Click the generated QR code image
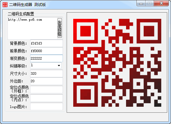 click(117, 63)
